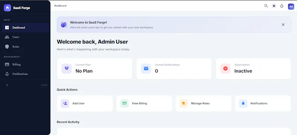Click the unread notifications count 0

click(156, 71)
